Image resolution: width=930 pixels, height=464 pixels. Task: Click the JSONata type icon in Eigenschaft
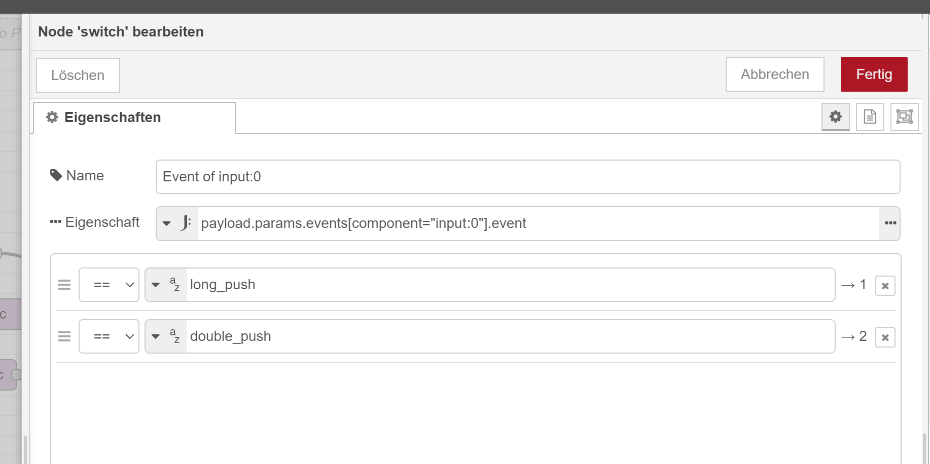coord(186,223)
